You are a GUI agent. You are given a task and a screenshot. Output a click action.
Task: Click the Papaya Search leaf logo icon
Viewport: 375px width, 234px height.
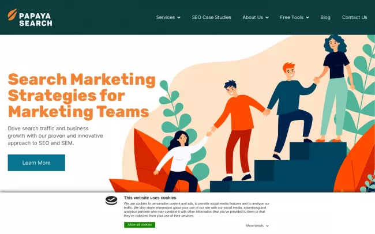click(12, 14)
